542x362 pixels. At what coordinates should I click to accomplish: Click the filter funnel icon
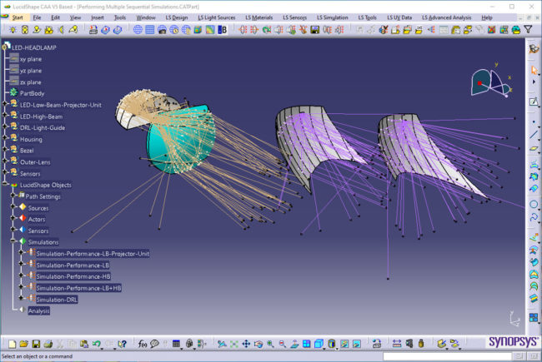tap(527, 29)
